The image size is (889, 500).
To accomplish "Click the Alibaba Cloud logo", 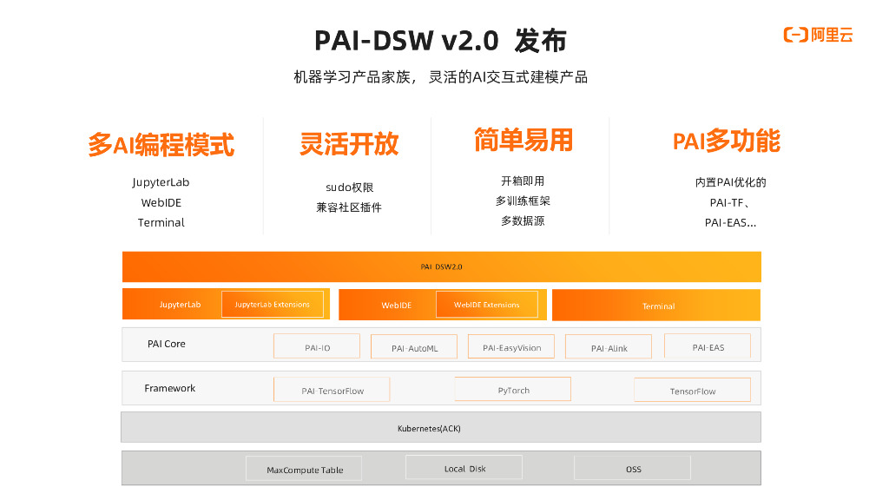I will tap(817, 36).
